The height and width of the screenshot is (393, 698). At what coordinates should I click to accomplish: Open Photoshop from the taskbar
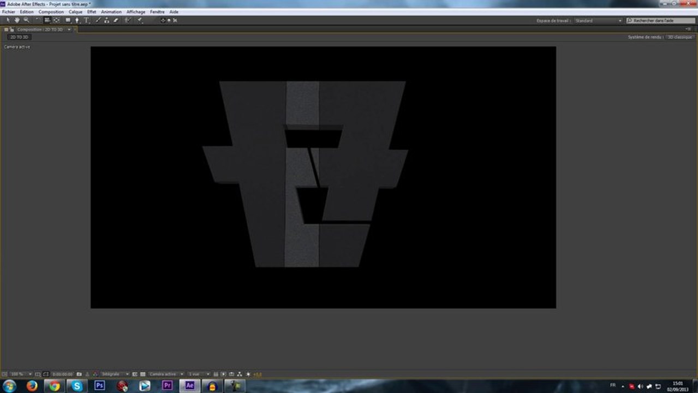(99, 386)
